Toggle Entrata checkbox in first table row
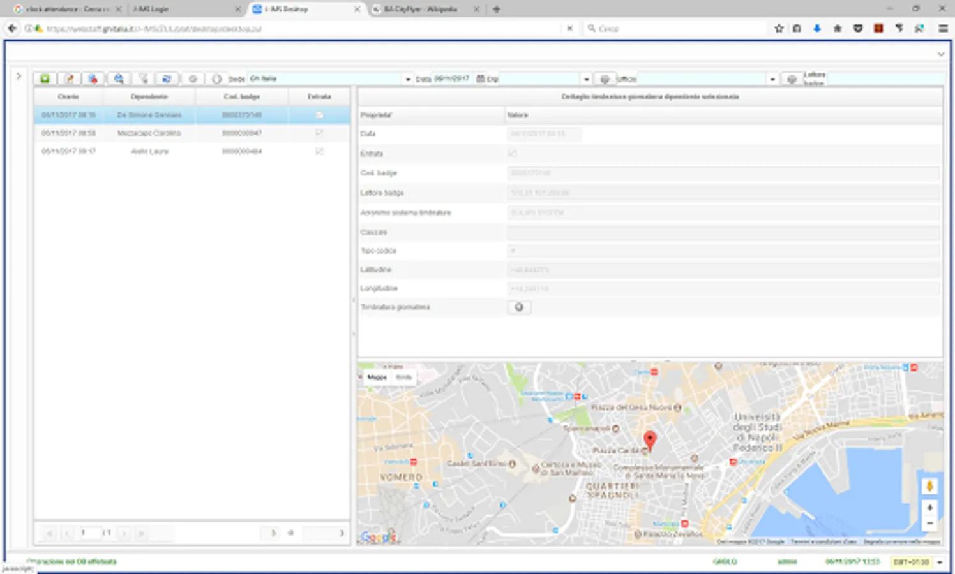 (319, 115)
